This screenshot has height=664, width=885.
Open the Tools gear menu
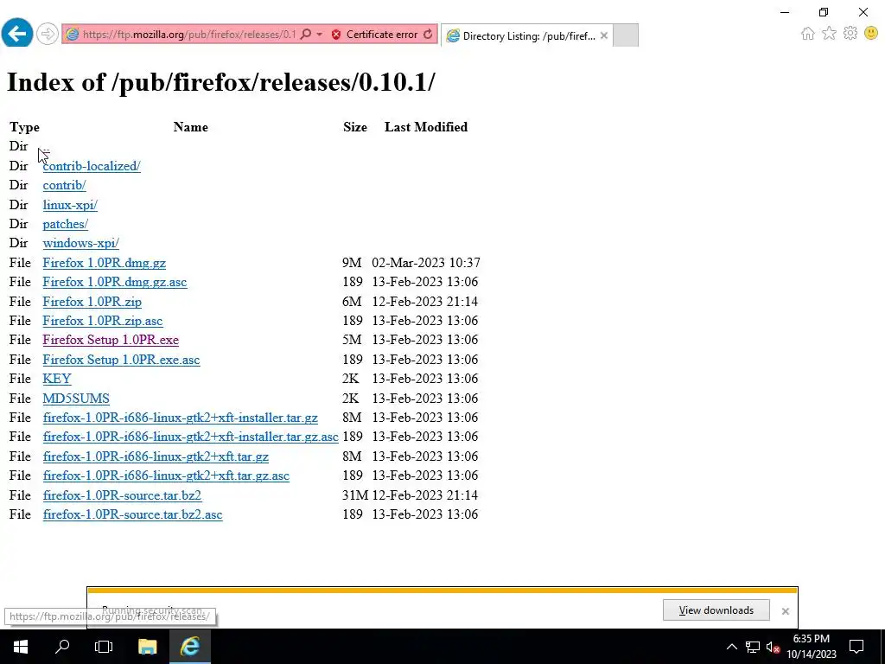[x=850, y=34]
